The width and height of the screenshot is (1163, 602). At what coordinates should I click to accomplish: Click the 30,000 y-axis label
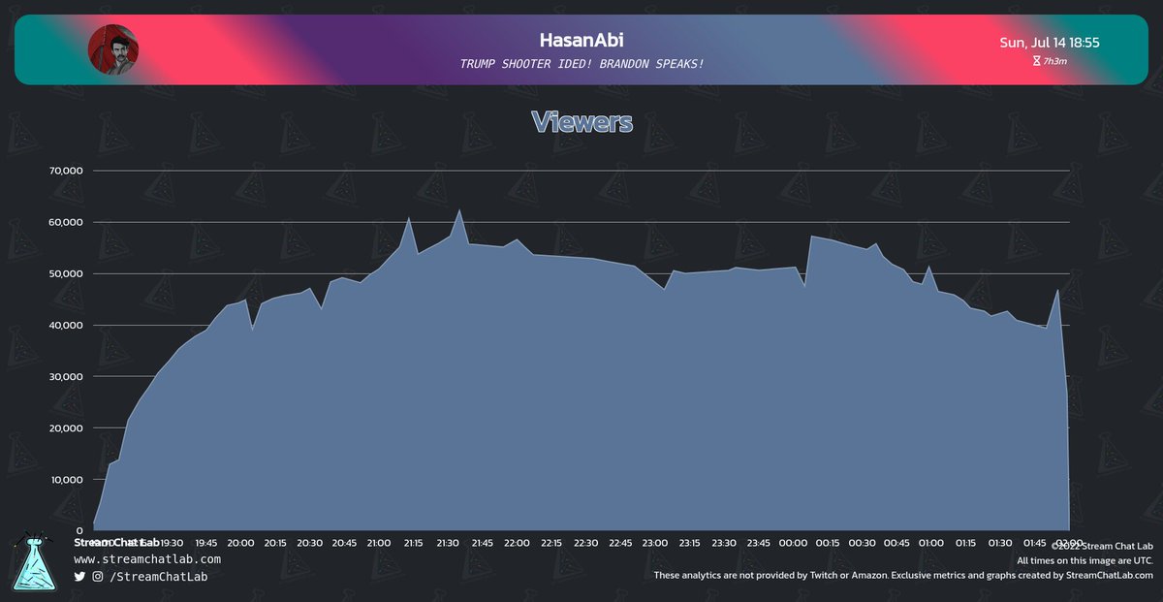pyautogui.click(x=66, y=376)
